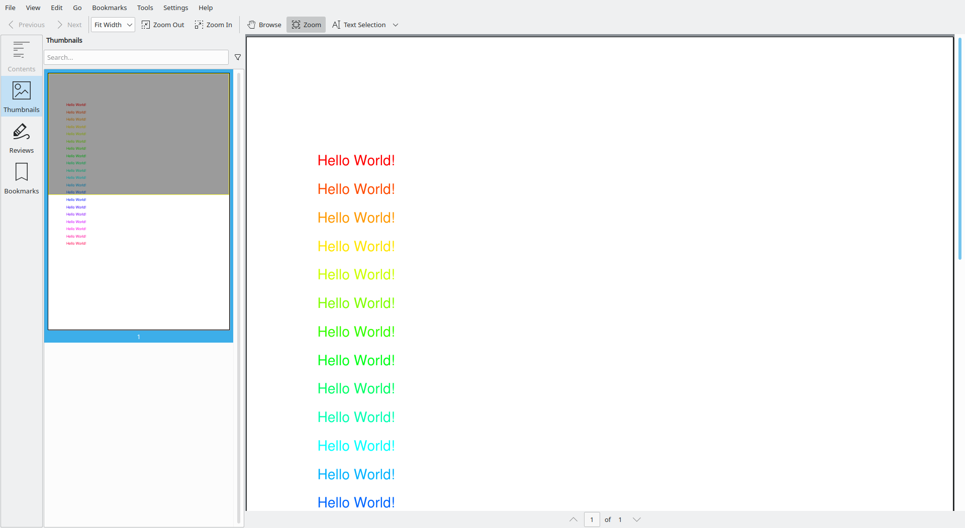The height and width of the screenshot is (528, 965).
Task: Open the Contents sidebar panel
Action: tap(22, 56)
